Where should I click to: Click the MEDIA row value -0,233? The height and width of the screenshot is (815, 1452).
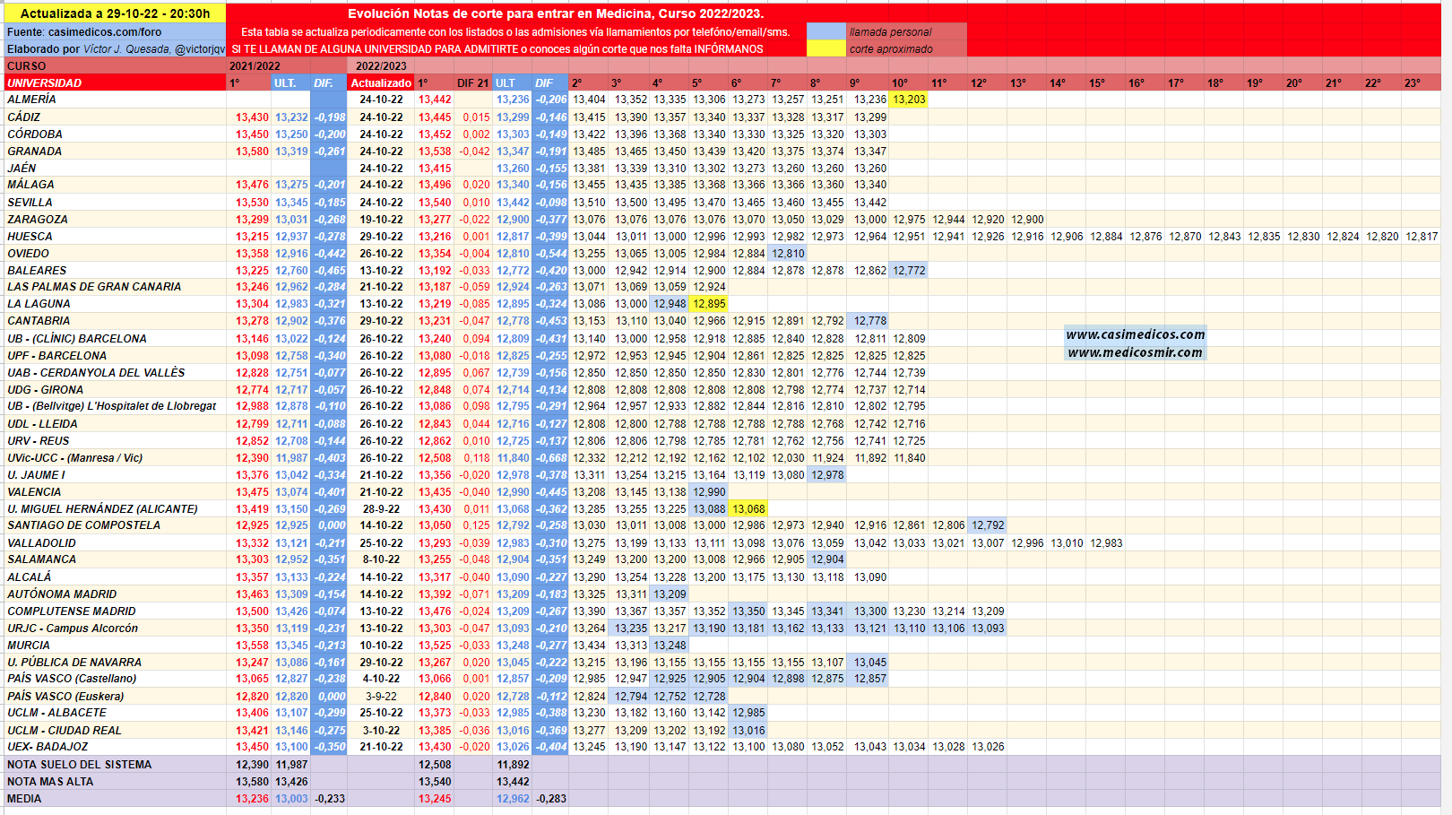click(x=329, y=799)
